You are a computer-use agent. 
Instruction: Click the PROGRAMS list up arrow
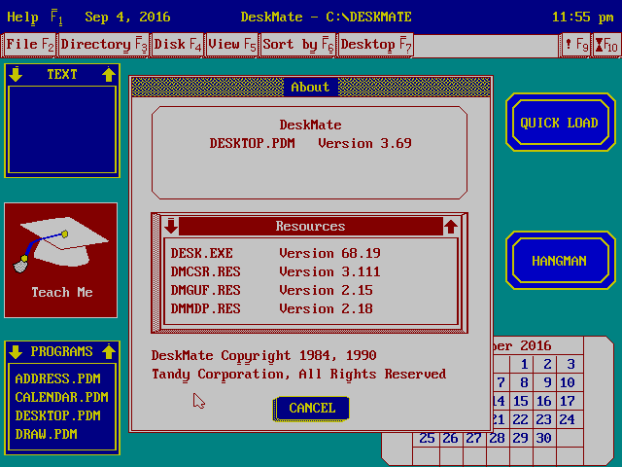coord(109,351)
